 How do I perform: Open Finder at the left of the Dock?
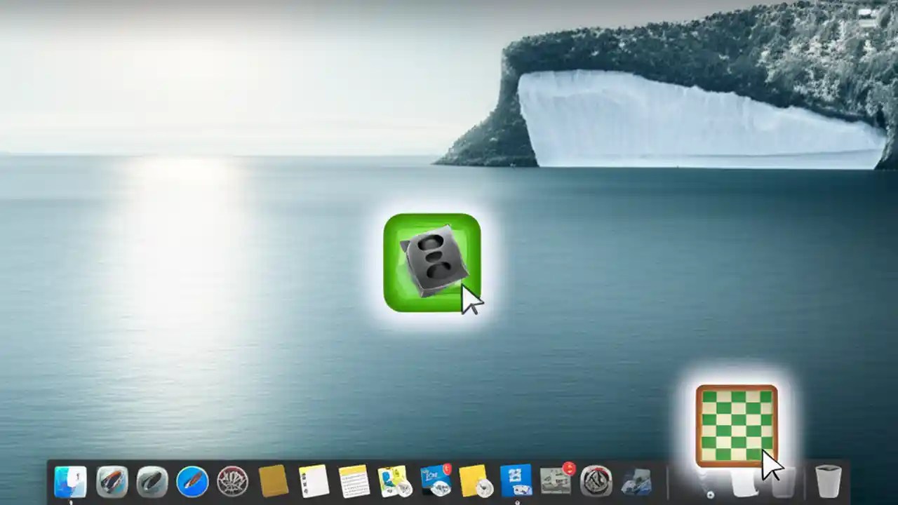point(69,480)
